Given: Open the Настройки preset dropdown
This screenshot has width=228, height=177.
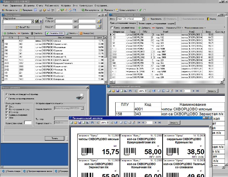Looking at the screenshot, I should click(31, 22).
